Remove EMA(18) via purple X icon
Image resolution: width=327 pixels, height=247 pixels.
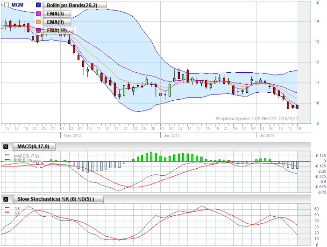38,30
